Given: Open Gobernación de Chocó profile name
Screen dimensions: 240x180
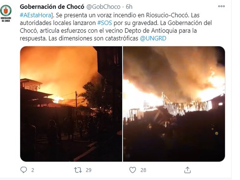Looking at the screenshot, I should point(52,7).
